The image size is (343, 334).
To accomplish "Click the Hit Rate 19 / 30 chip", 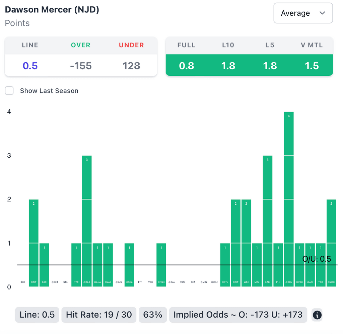I will click(x=99, y=315).
